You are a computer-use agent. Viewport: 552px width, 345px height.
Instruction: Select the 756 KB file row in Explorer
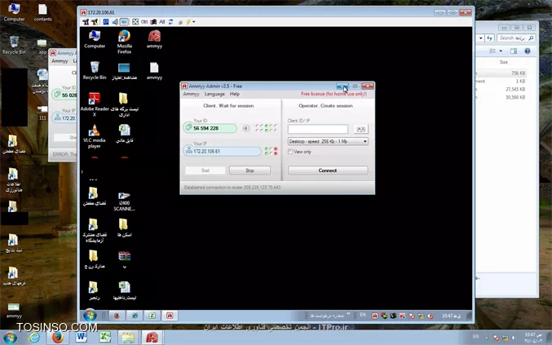coord(501,73)
